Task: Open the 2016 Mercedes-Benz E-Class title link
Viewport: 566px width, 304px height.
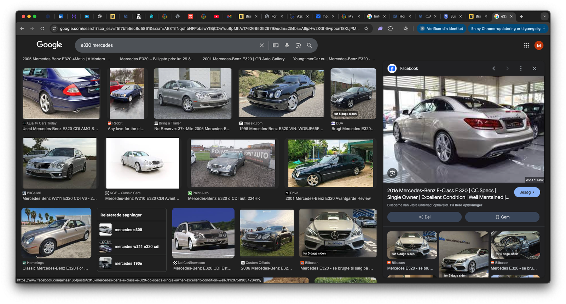Action: [448, 194]
